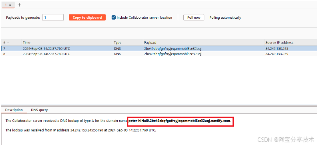Sort by Source IP address column header

click(x=291, y=43)
